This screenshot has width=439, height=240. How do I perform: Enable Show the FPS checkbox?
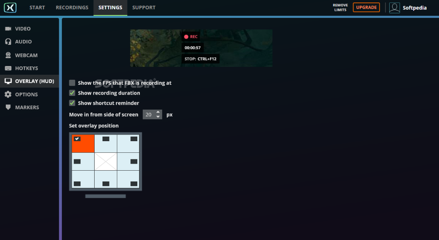tap(72, 83)
